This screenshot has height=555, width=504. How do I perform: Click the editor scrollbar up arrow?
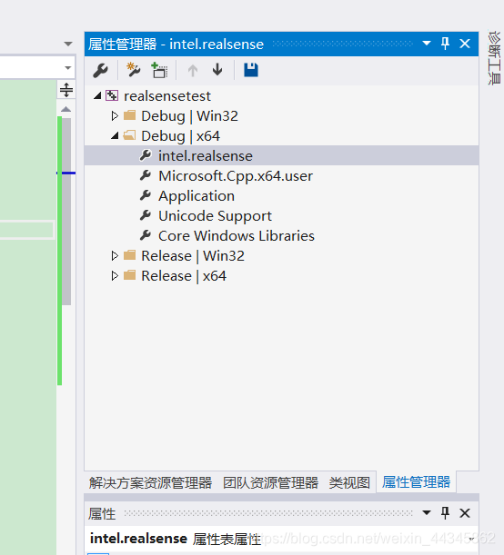point(66,109)
